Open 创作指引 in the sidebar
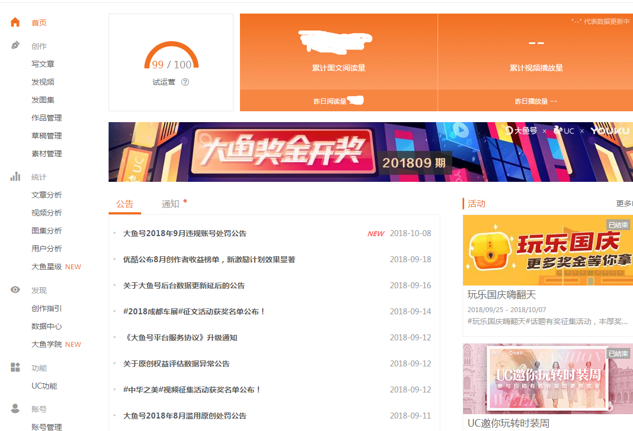The height and width of the screenshot is (431, 633). click(x=47, y=308)
